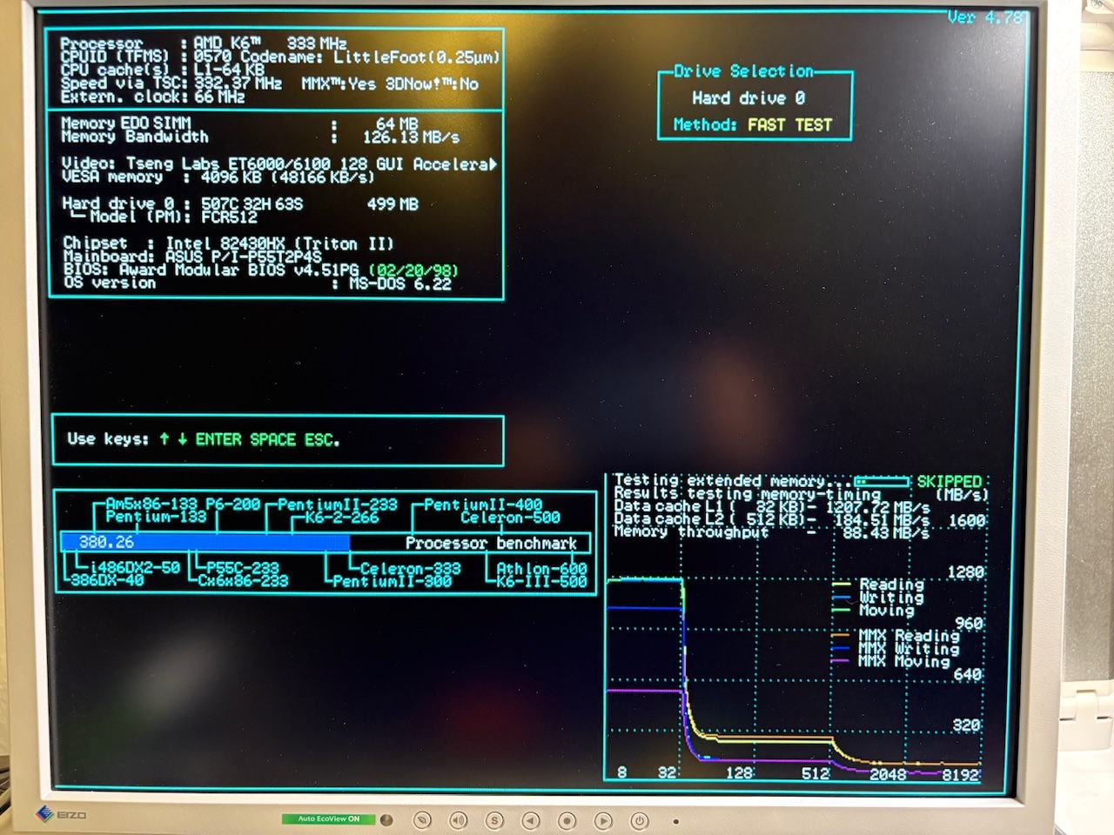
Task: Click the OS version MS-DOS 6.22 line
Action: pos(258,284)
